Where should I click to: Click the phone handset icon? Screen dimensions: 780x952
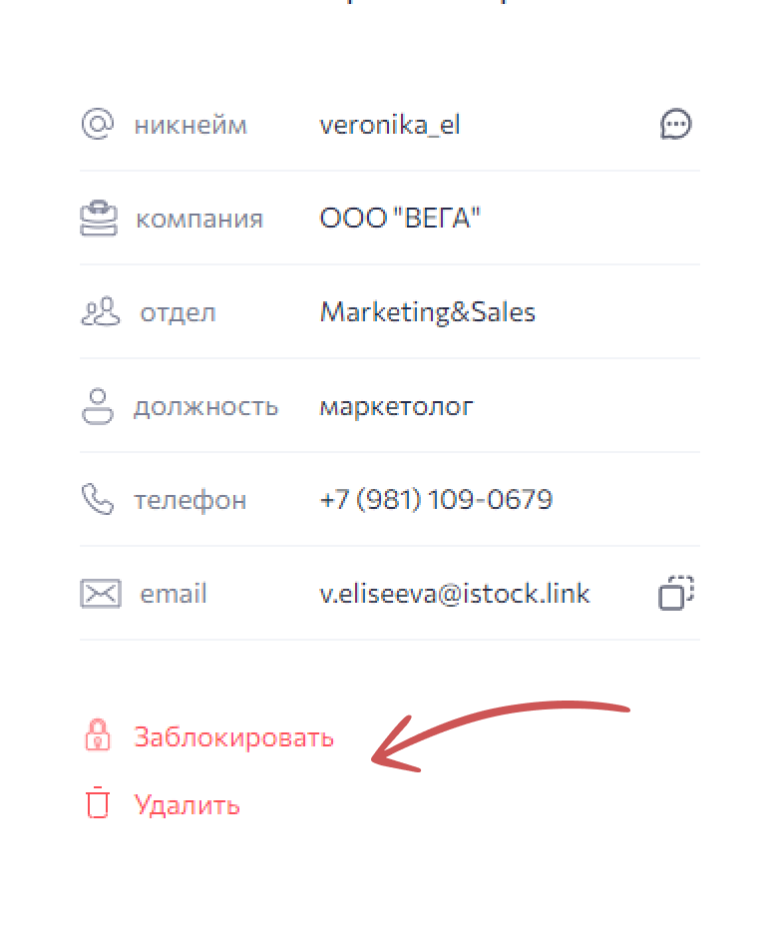97,499
